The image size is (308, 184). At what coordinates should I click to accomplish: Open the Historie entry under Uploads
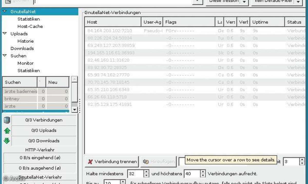25,41
